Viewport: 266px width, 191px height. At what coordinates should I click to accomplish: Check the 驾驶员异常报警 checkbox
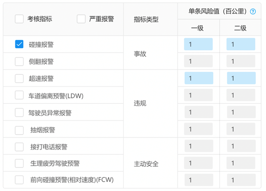click(x=19, y=112)
